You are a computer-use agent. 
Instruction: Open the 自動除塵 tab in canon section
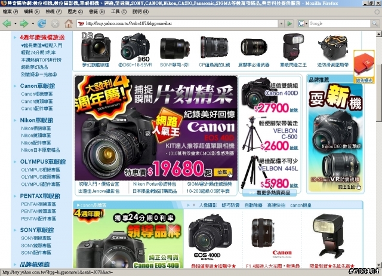(253, 206)
